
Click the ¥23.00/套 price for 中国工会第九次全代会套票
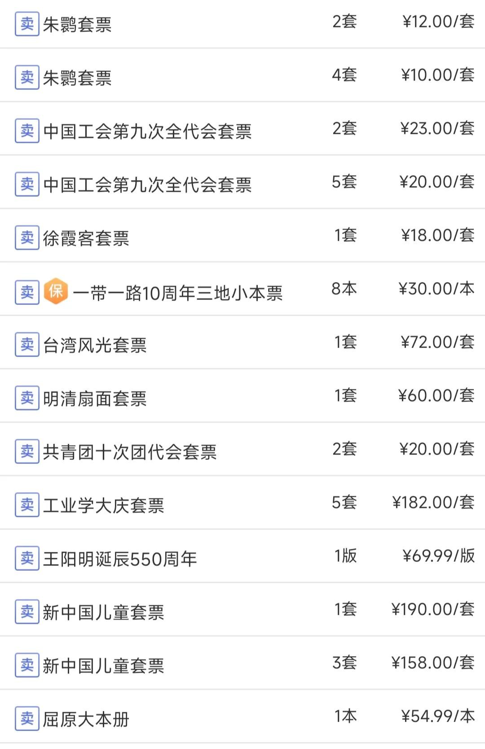click(437, 128)
